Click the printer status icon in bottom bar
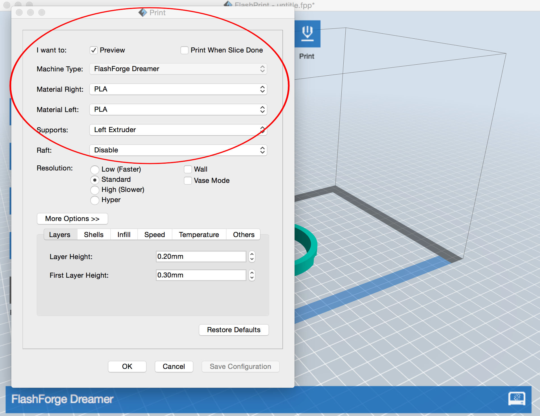The width and height of the screenshot is (540, 416). (x=517, y=398)
